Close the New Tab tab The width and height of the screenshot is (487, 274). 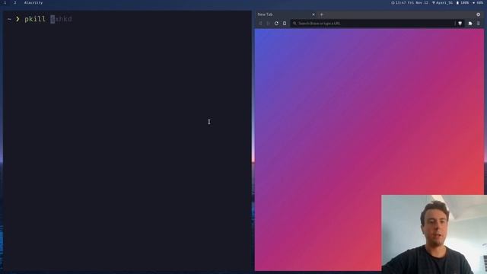[x=314, y=14]
